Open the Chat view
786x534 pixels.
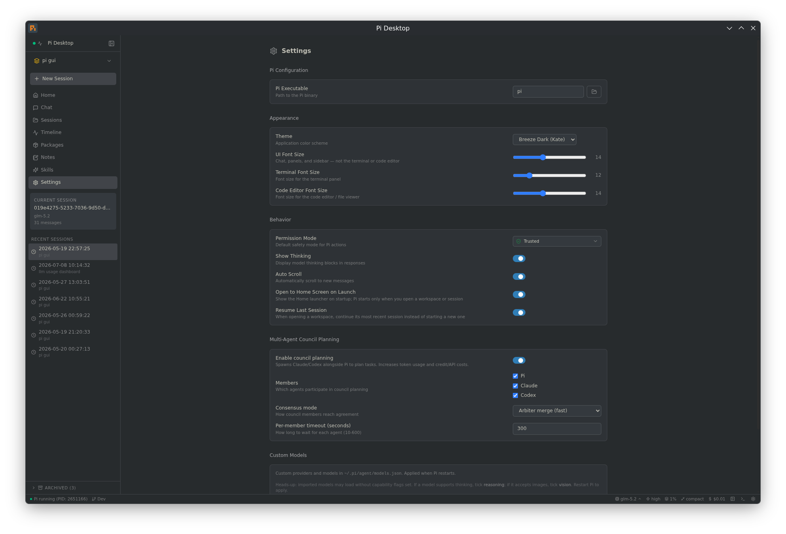[x=73, y=108]
